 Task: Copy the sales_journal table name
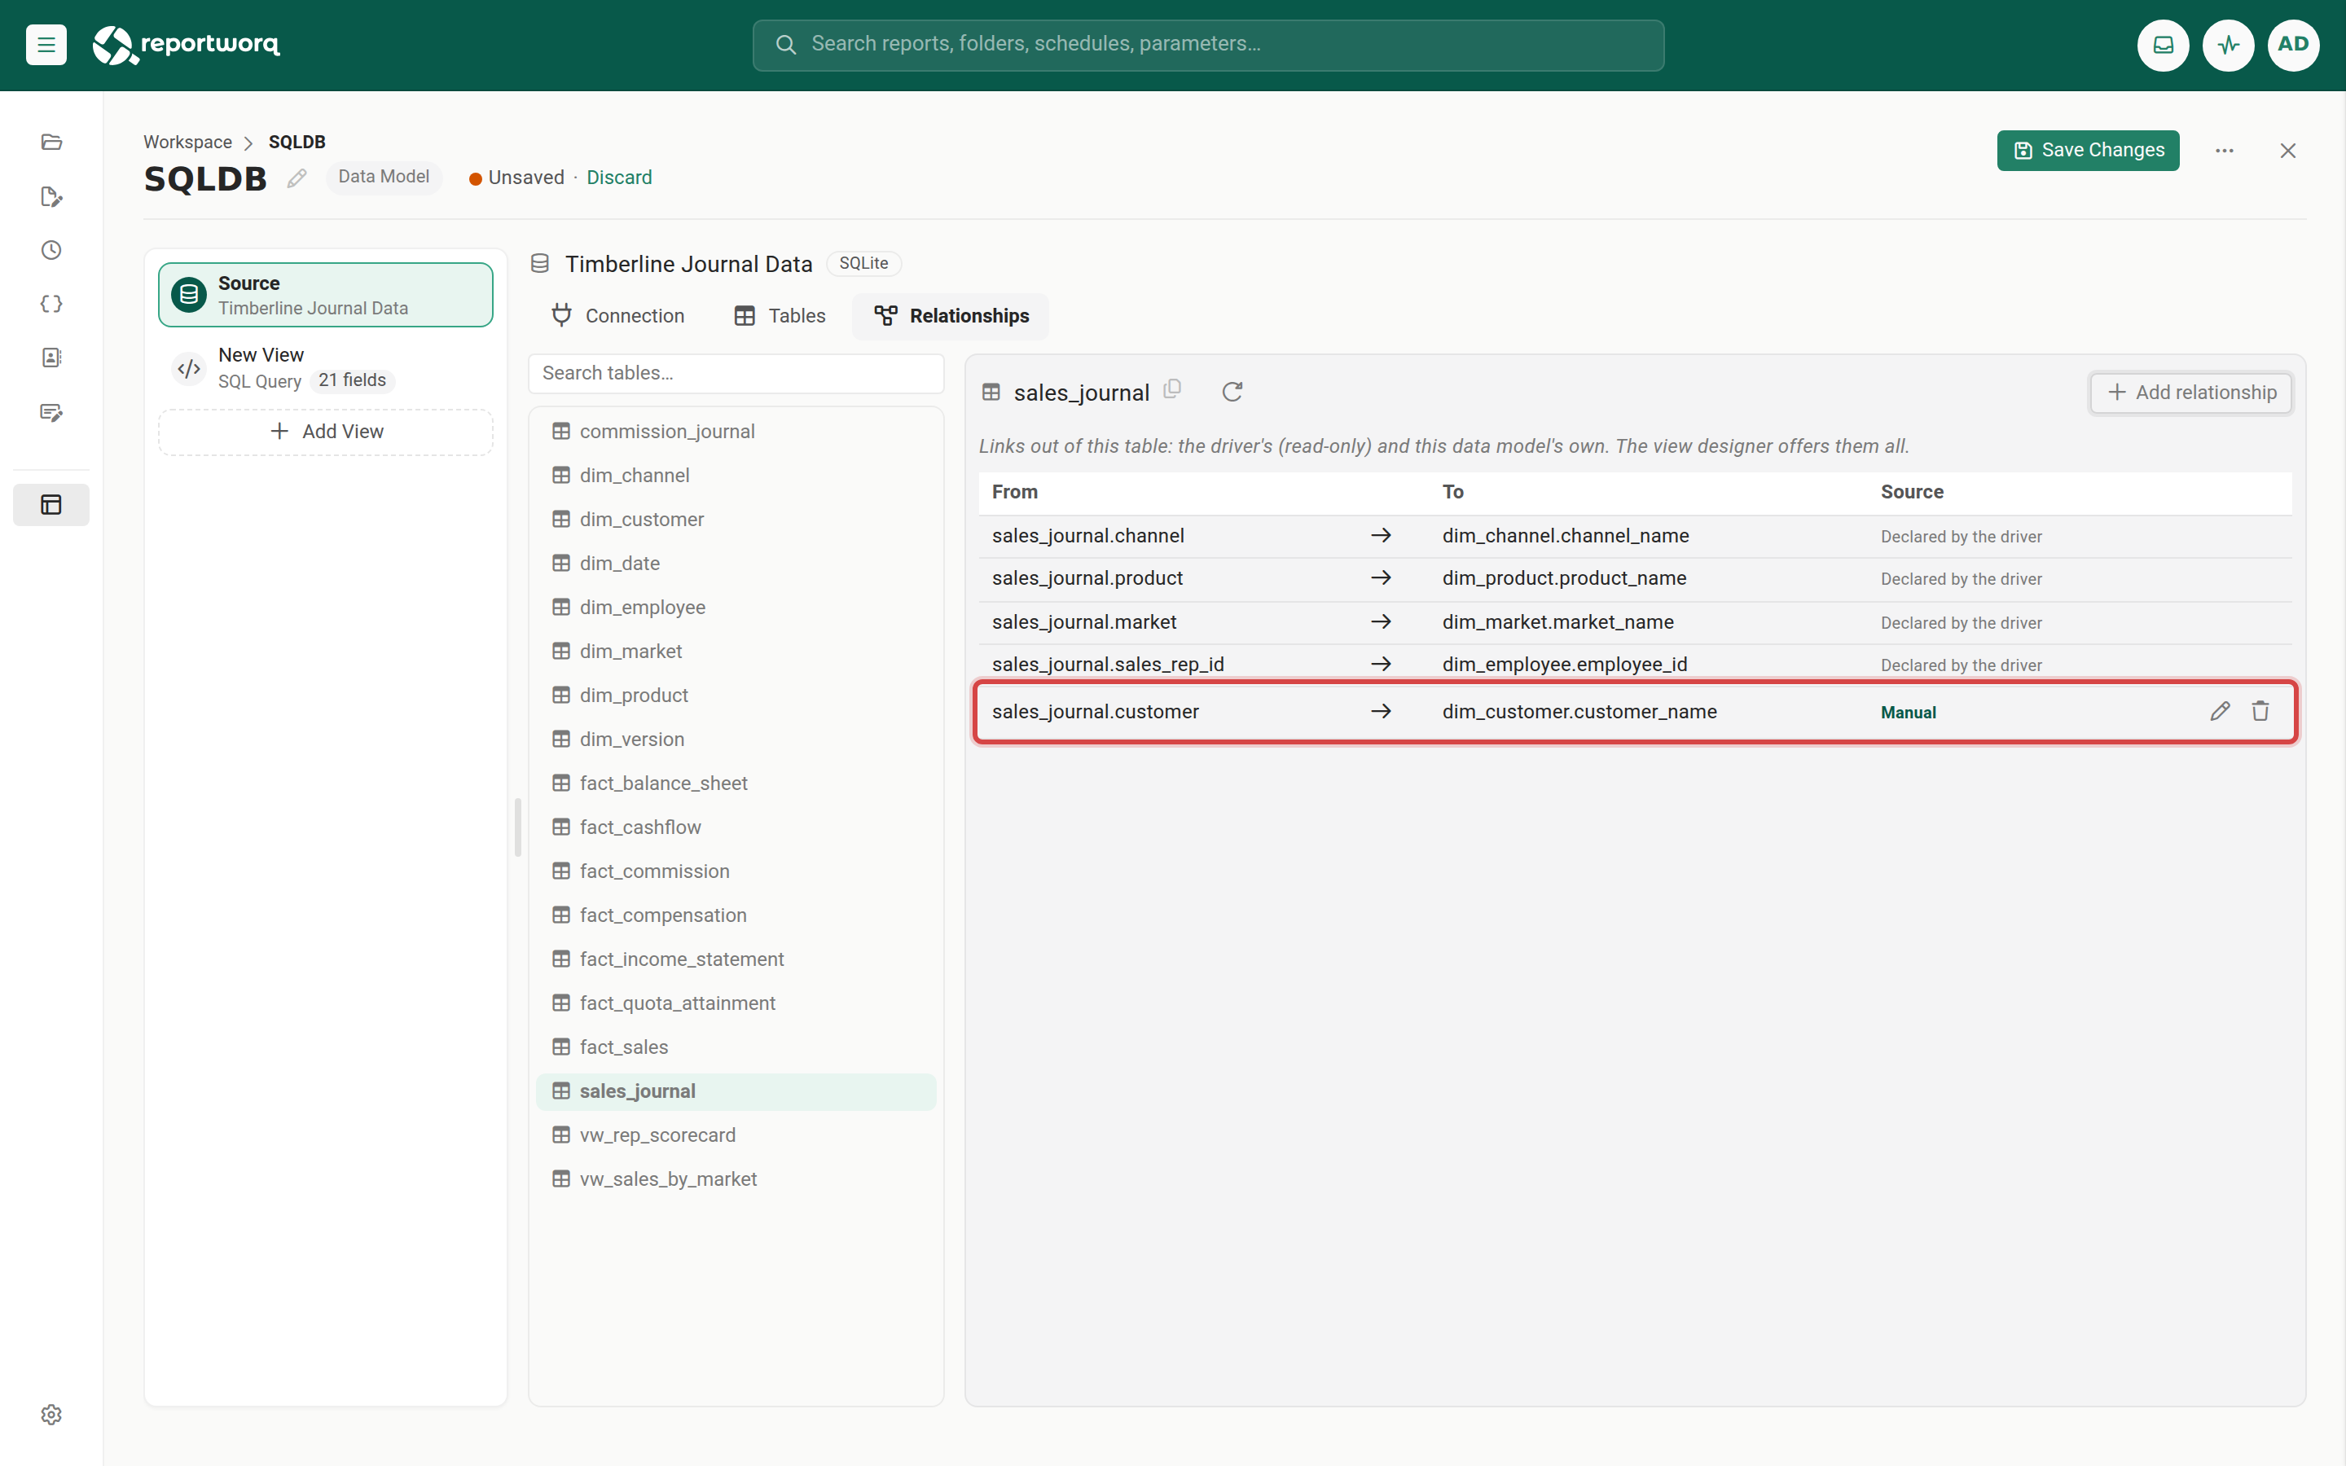click(1172, 390)
